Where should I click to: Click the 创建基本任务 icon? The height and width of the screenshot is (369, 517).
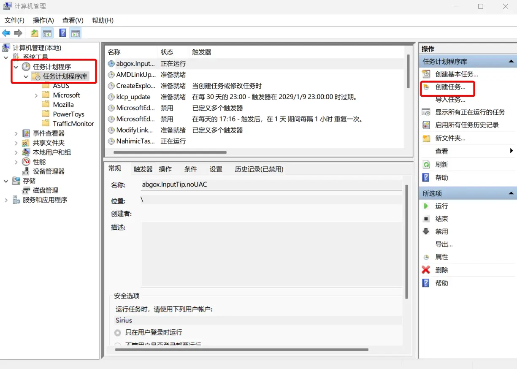point(426,74)
